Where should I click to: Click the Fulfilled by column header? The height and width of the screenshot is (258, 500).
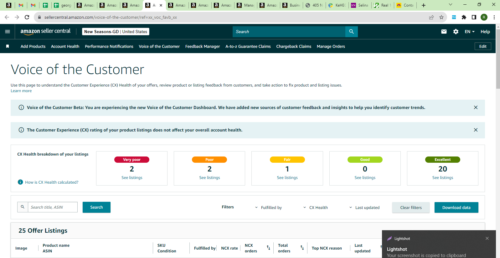point(205,248)
